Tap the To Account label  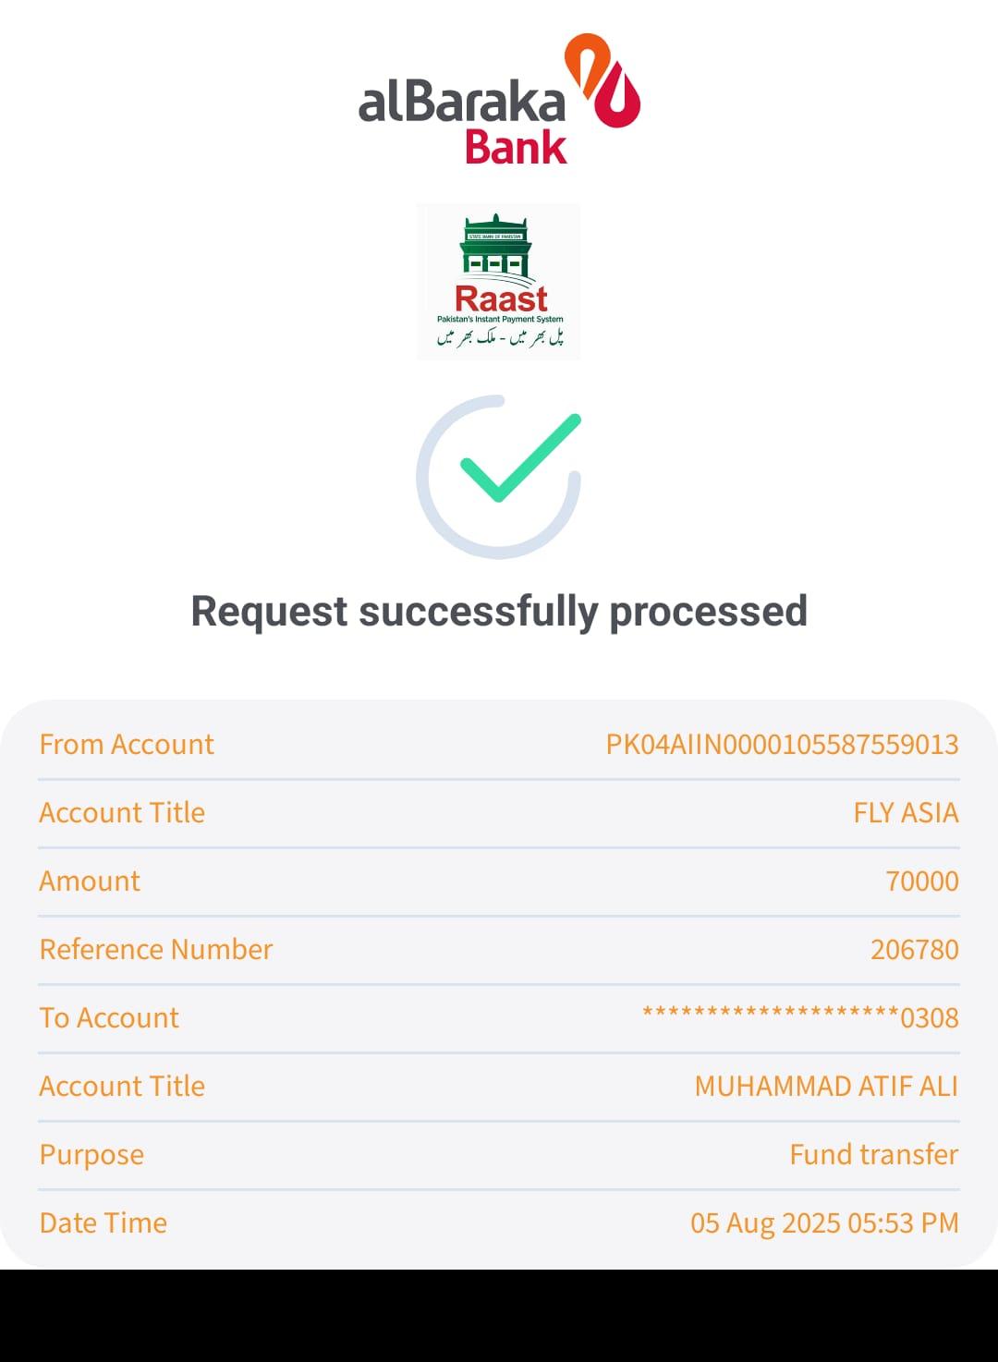pyautogui.click(x=109, y=1018)
